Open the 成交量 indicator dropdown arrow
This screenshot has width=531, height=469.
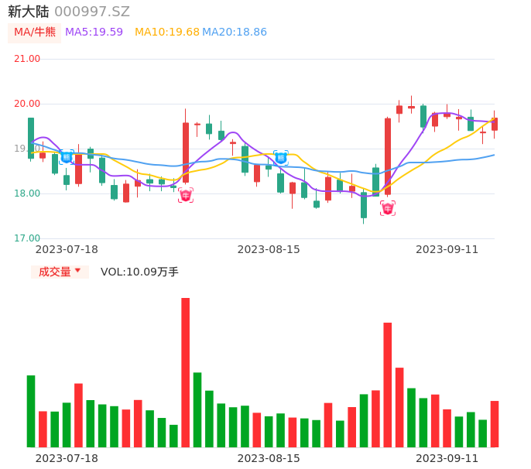[x=77, y=271]
